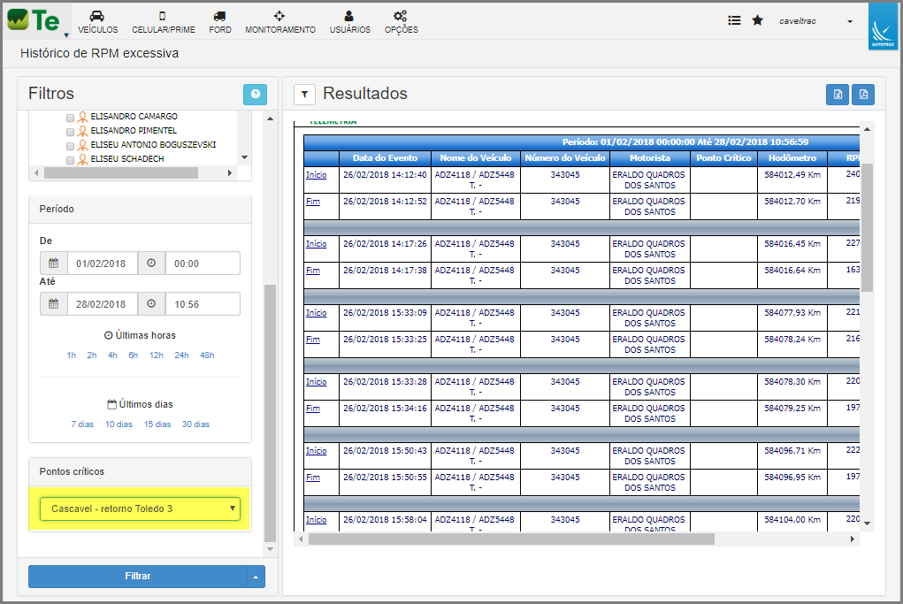Click the green Te application logo
Image resolution: width=903 pixels, height=604 pixels.
(34, 20)
